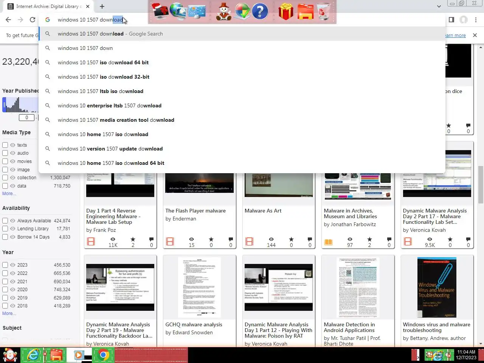Open the Windows shield checkmark dock icon
This screenshot has width=484, height=363.
click(x=242, y=11)
